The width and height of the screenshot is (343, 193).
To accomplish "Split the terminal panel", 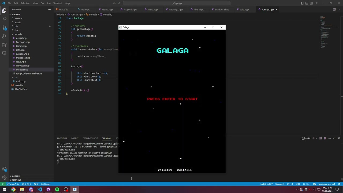I will [x=320, y=138].
